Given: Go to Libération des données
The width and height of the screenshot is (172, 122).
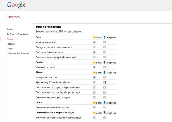Looking at the screenshot, I should [x=18, y=54].
